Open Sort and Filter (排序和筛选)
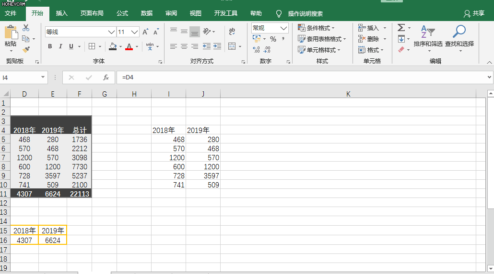This screenshot has height=274, width=494. [x=428, y=38]
